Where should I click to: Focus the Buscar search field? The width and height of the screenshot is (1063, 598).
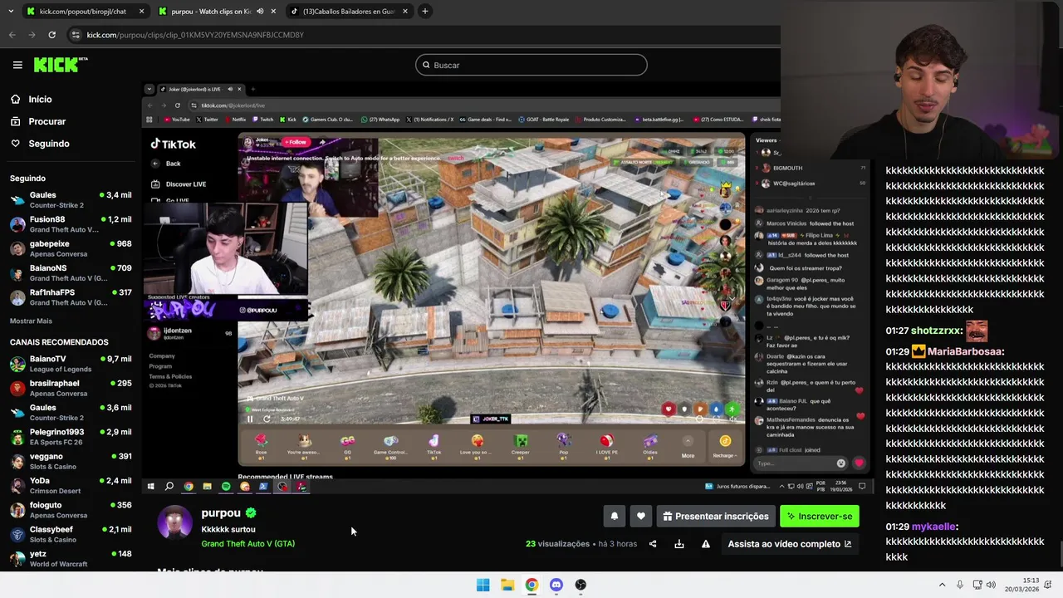531,65
